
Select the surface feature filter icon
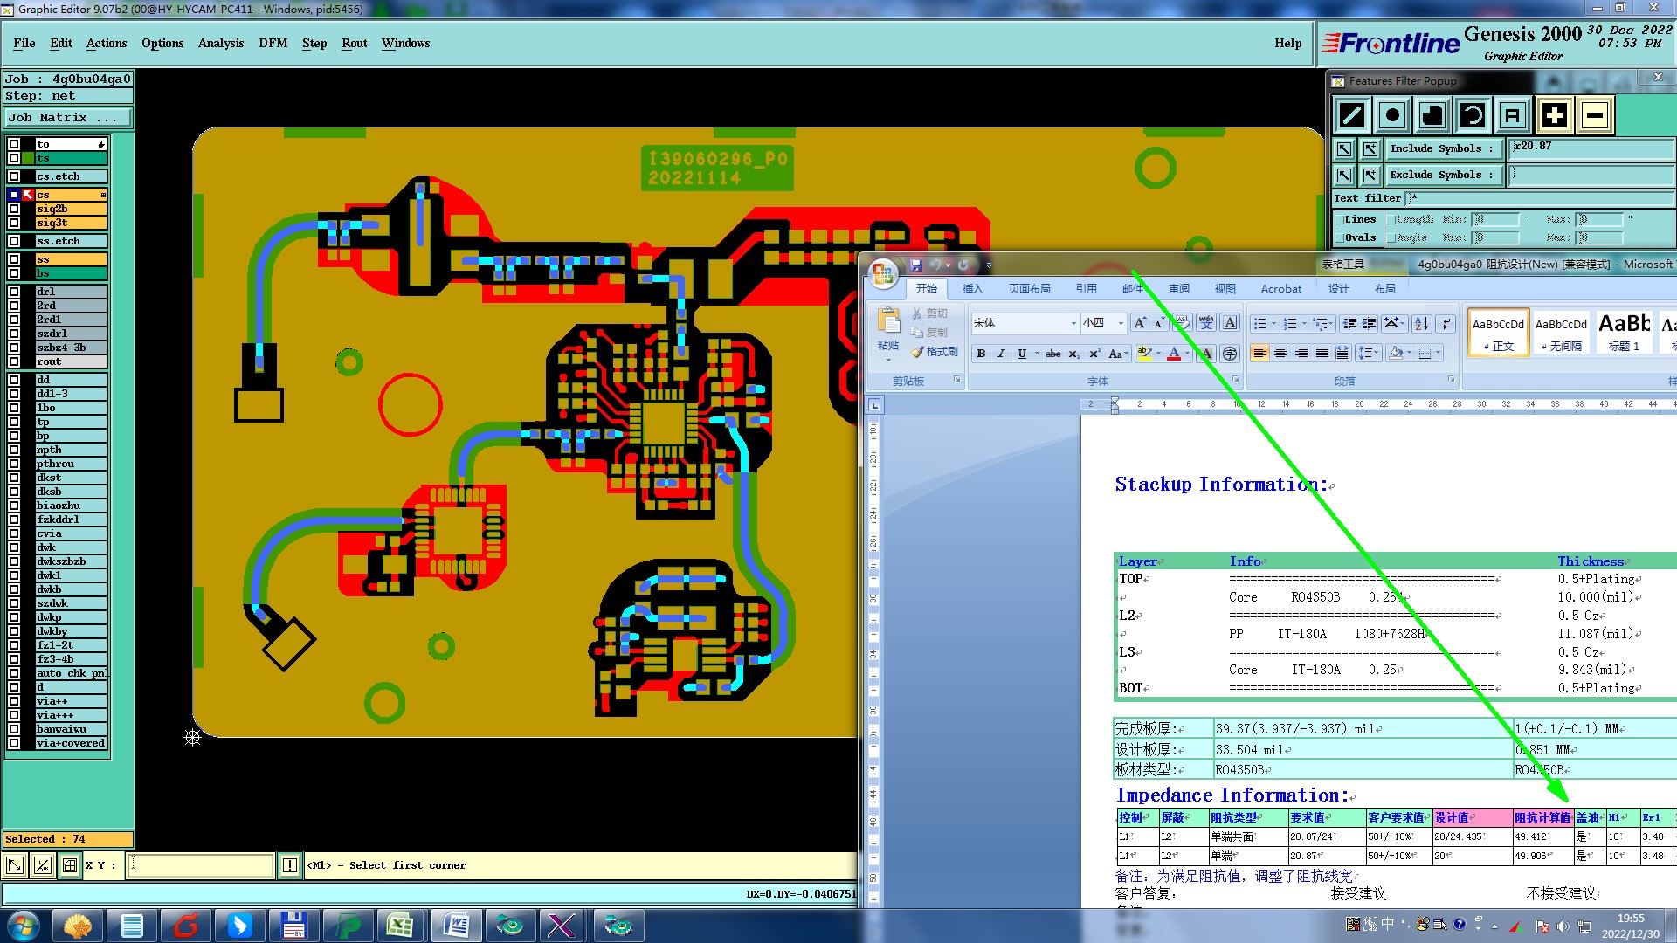pyautogui.click(x=1432, y=115)
